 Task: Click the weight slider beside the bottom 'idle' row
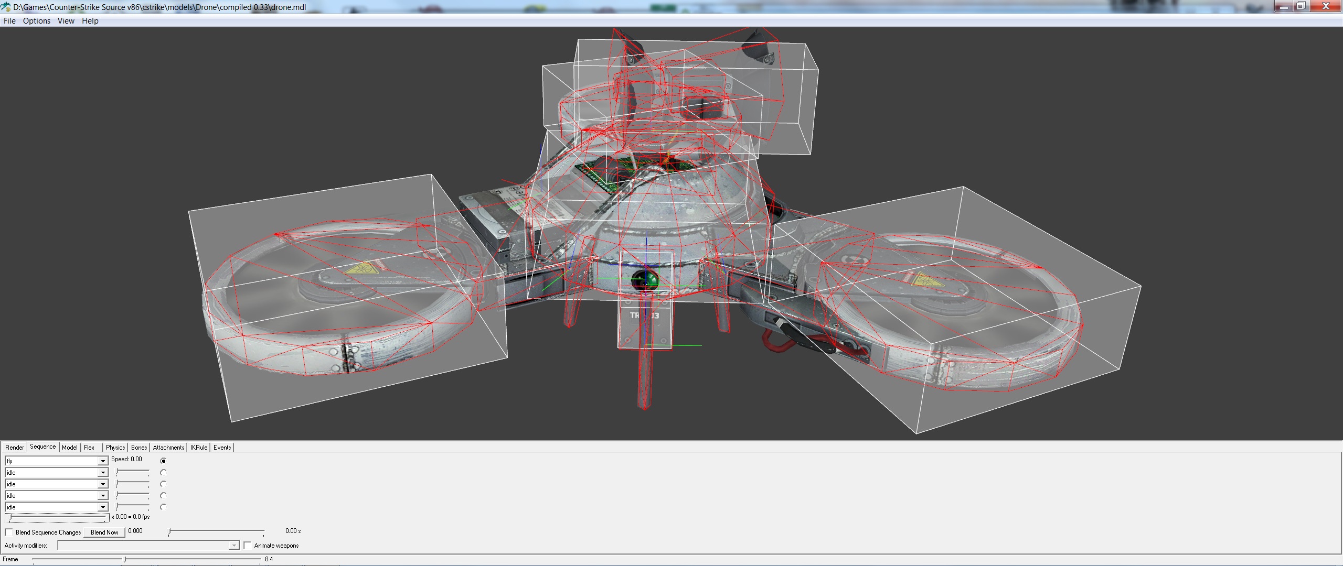click(132, 507)
